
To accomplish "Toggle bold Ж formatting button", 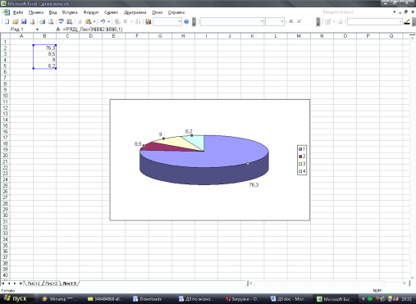I will tap(290, 21).
